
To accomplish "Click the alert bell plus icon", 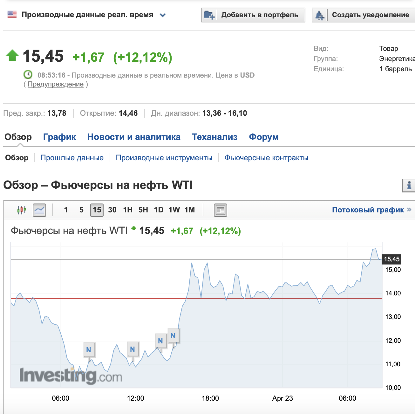I will coord(320,15).
